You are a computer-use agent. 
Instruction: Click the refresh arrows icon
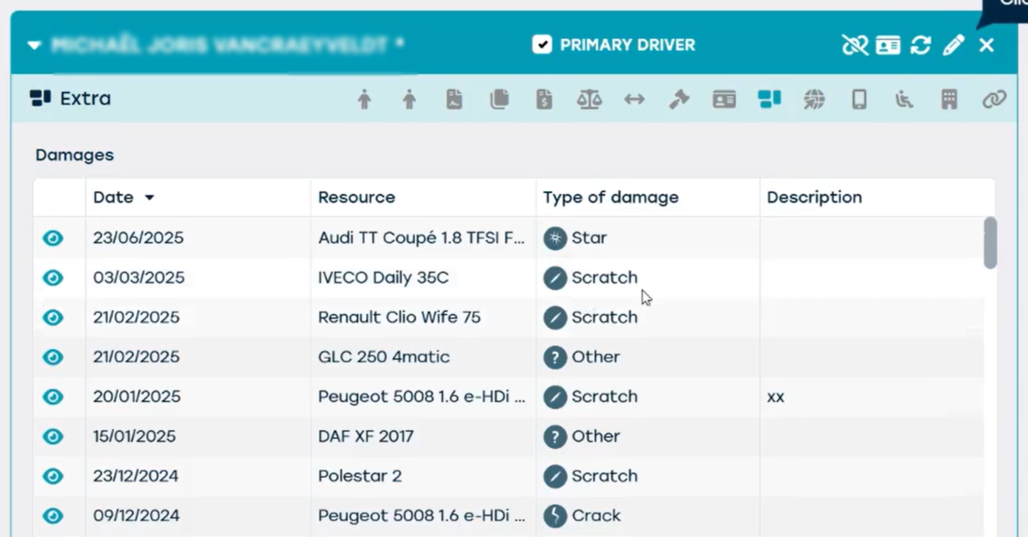coord(921,45)
